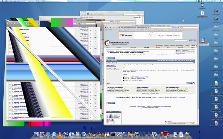Click Go beside Forum Jump
This screenshot has height=139, width=223.
point(193,123)
